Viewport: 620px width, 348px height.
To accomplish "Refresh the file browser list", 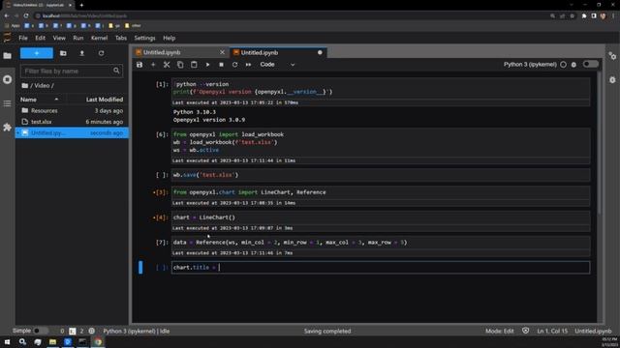I will (x=101, y=53).
